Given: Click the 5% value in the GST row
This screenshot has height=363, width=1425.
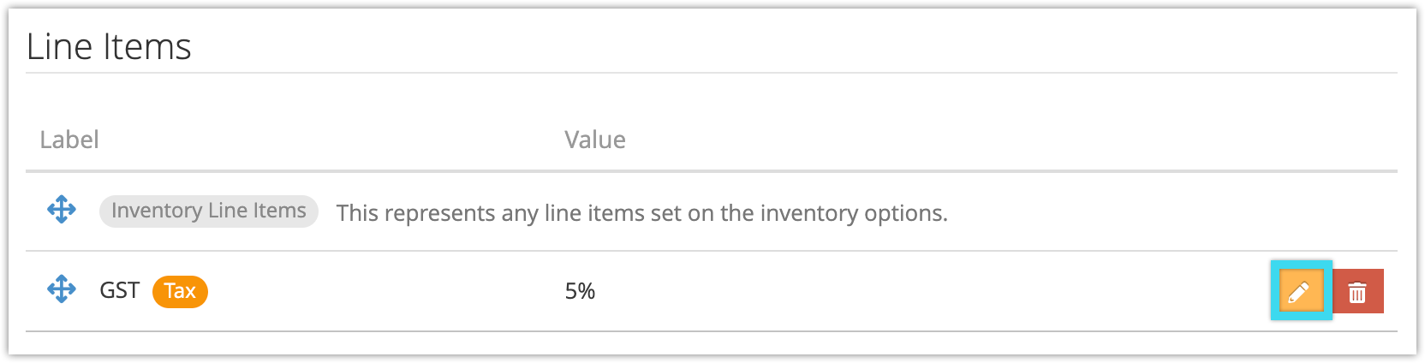Looking at the screenshot, I should pyautogui.click(x=580, y=291).
